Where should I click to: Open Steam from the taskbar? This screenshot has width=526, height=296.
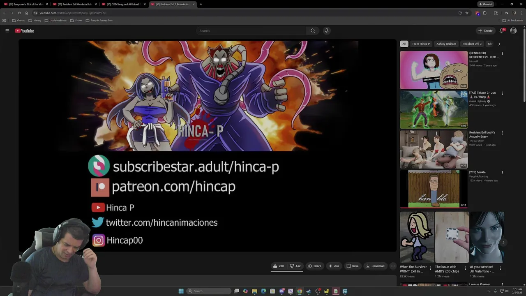click(x=309, y=291)
